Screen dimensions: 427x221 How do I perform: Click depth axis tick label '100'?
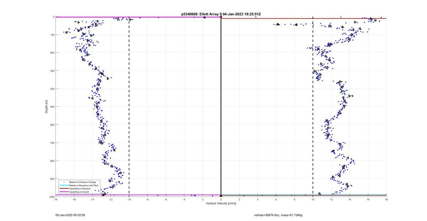coord(52,35)
